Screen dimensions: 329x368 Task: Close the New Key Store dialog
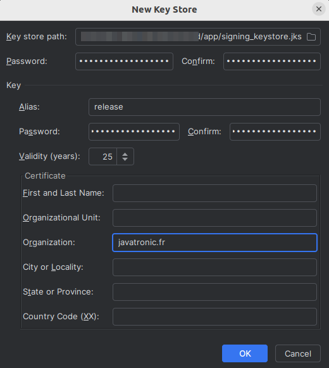pos(319,9)
